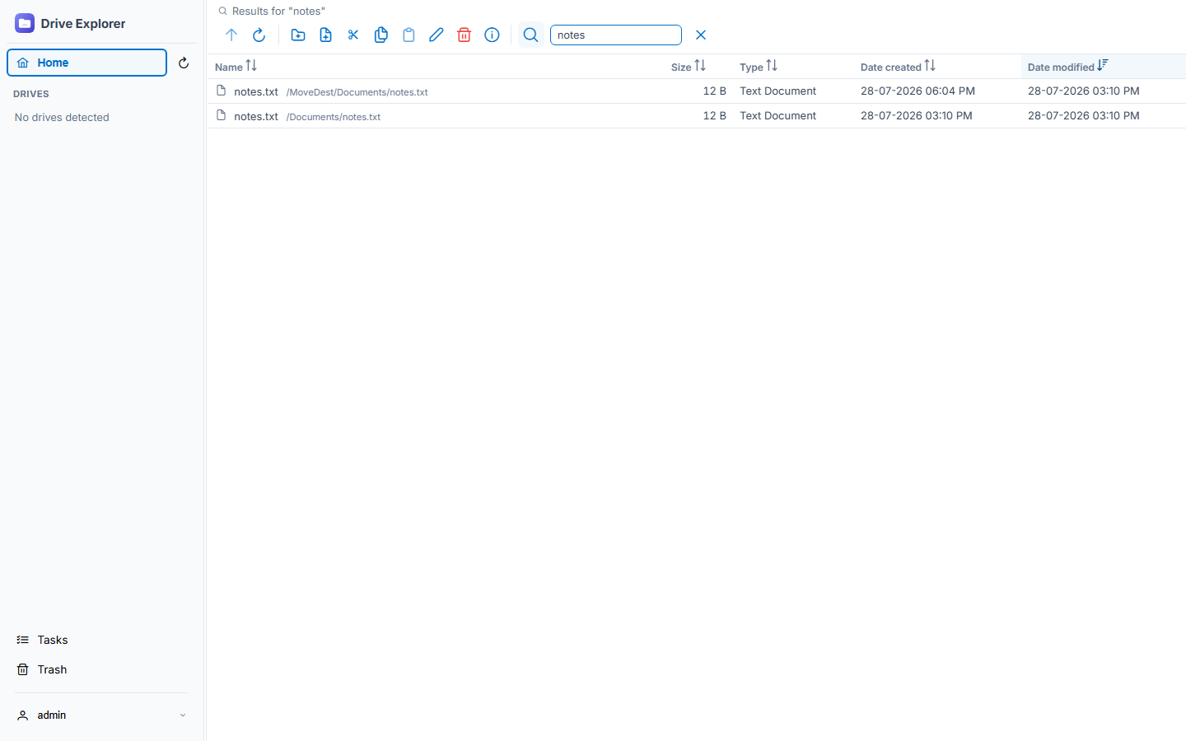
Task: Cut selected item with scissors icon
Action: pyautogui.click(x=353, y=35)
